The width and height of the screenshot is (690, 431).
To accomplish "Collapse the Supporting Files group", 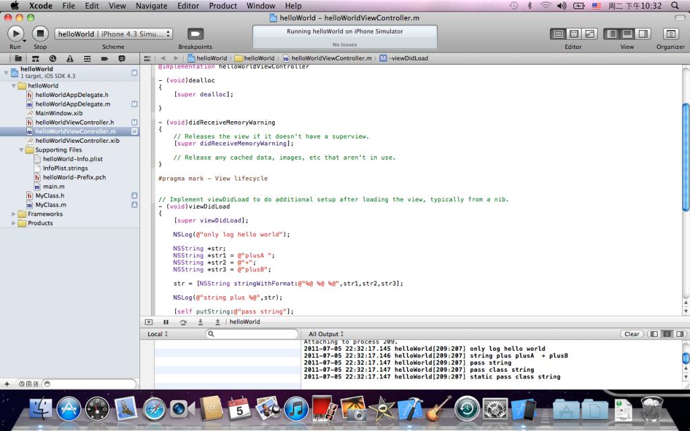I will point(21,150).
